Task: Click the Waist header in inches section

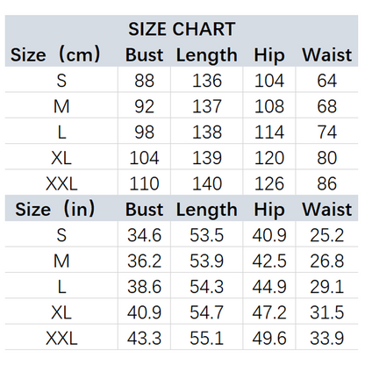Action: 327,209
